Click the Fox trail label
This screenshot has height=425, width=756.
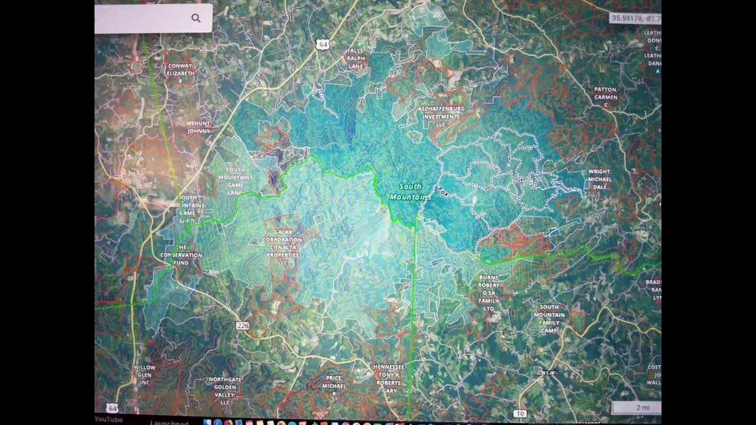point(443,192)
